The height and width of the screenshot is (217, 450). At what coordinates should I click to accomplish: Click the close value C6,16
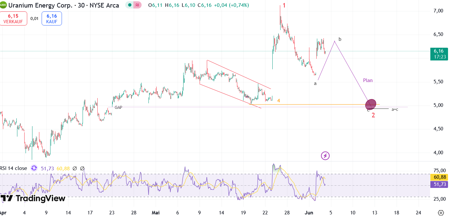[x=205, y=5]
